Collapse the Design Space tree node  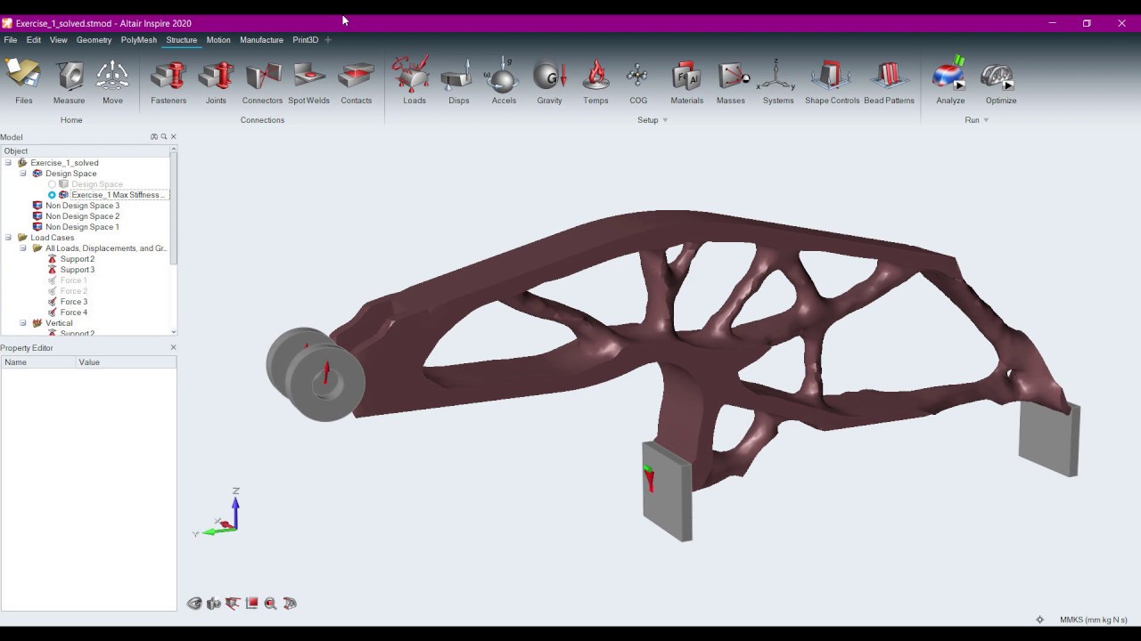point(23,174)
